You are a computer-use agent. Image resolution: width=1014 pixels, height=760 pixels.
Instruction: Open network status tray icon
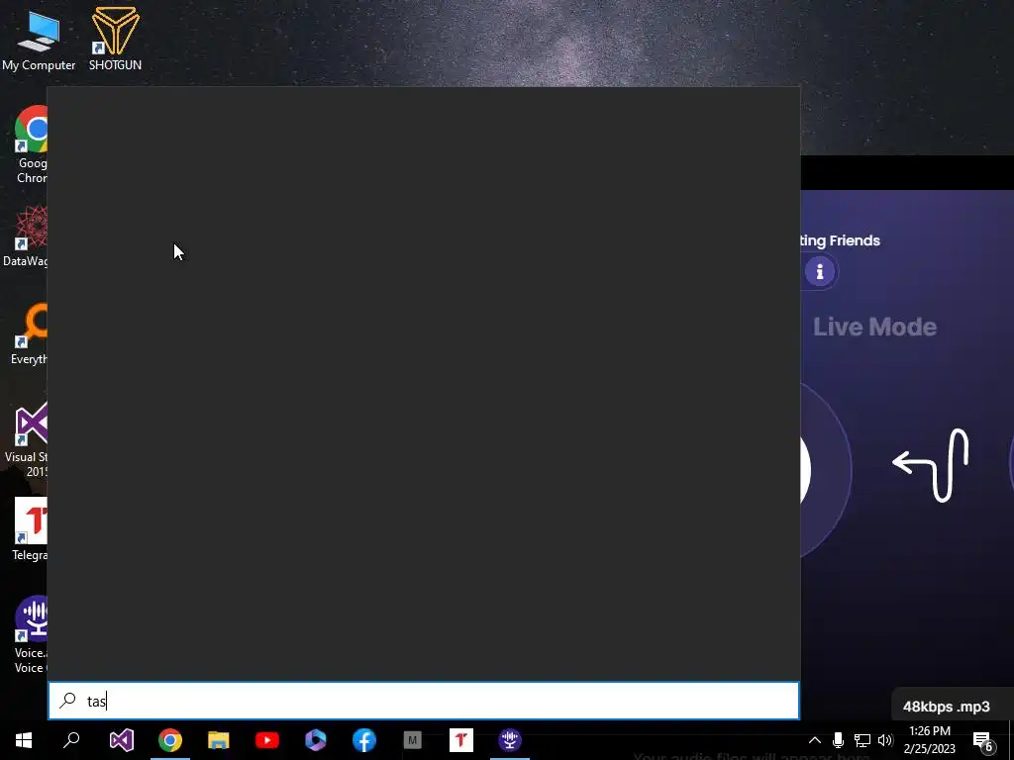[862, 740]
